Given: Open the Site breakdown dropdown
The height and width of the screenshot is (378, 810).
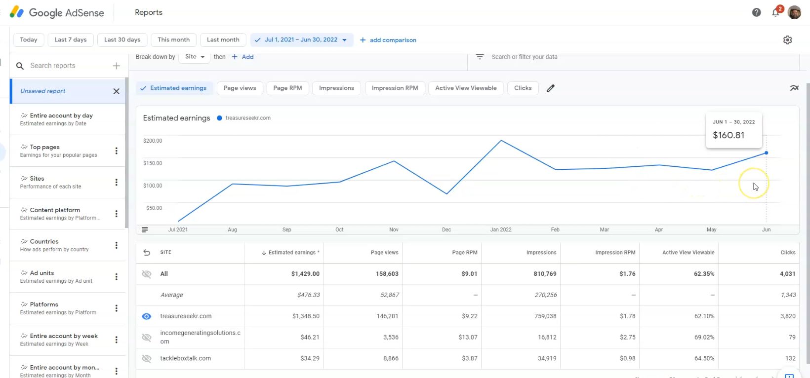Looking at the screenshot, I should coord(195,57).
